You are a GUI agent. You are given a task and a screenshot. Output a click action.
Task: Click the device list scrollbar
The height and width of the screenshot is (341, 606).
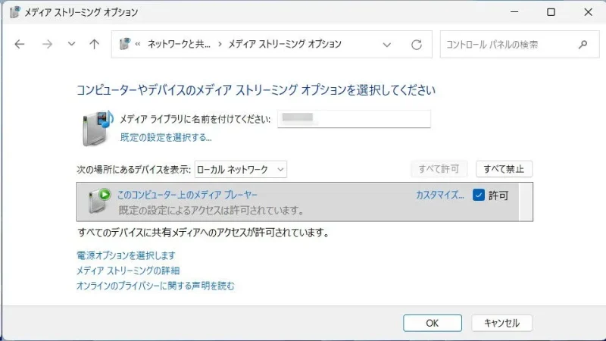[526, 202]
